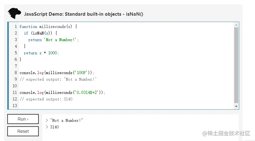The height and width of the screenshot is (141, 255).
Task: Click the vertical scrollbar thumb in editor
Action: point(236,64)
